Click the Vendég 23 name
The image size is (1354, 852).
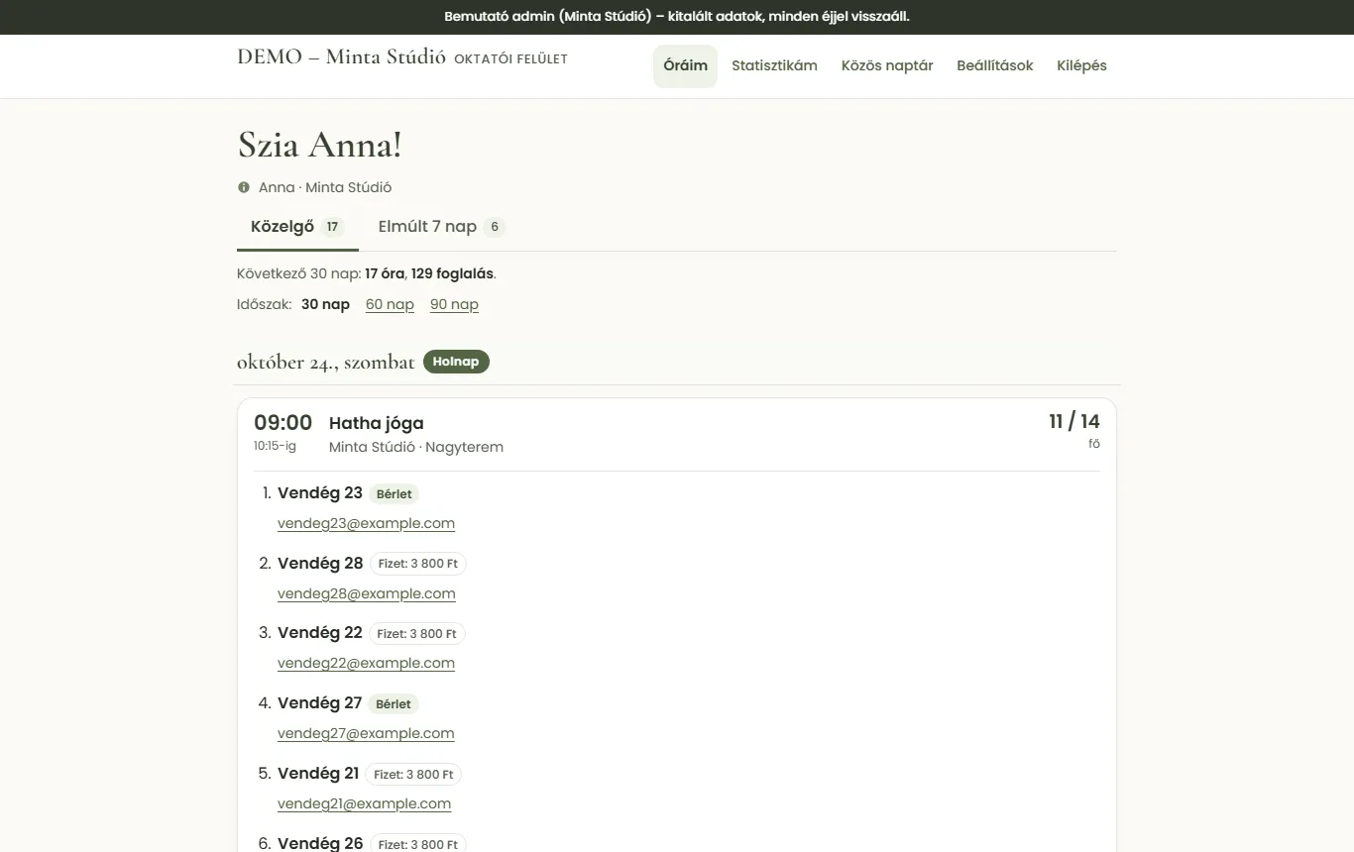coord(320,492)
